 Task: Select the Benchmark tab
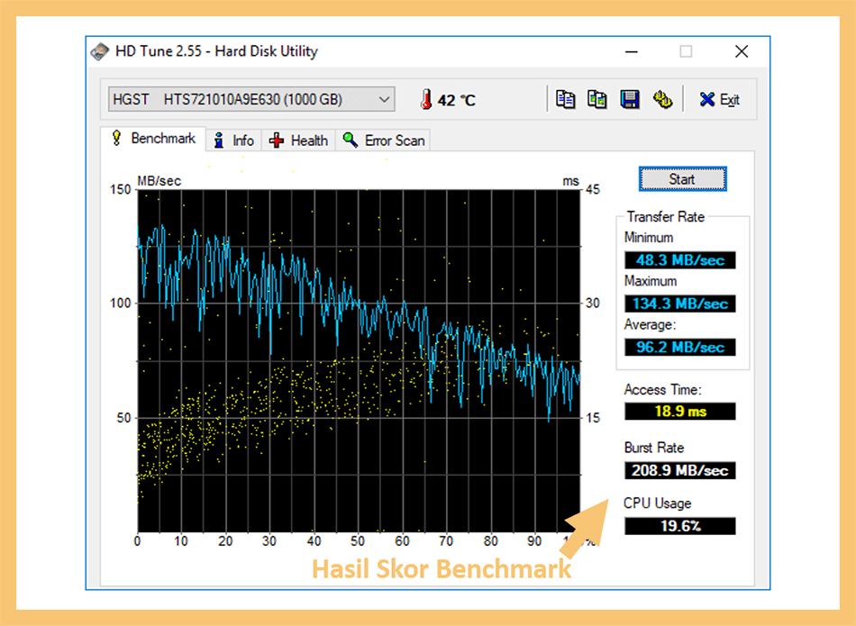(153, 139)
